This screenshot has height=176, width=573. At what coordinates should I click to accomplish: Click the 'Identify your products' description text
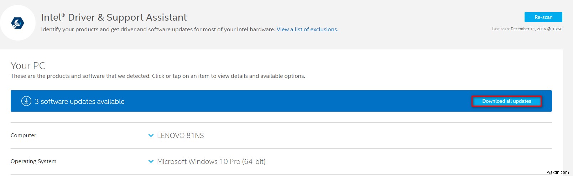(x=158, y=30)
